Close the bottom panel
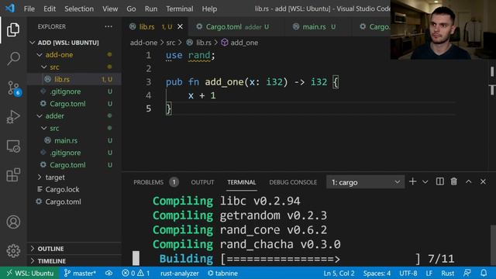Viewport: 496px width, 279px height. coord(483,181)
